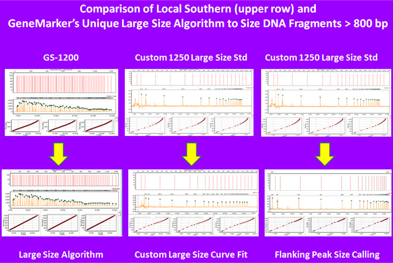The height and width of the screenshot is (263, 393).
Task: Click the 'GS-1200' column heading
Action: tap(61, 57)
